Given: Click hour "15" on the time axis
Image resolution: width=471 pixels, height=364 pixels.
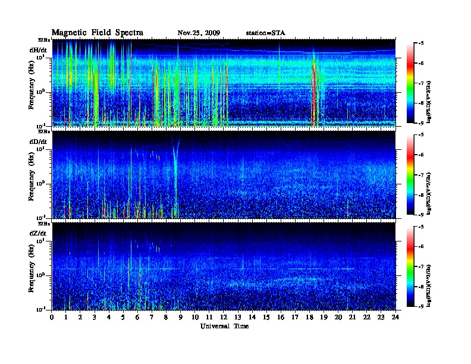Looking at the screenshot, I should [x=266, y=318].
